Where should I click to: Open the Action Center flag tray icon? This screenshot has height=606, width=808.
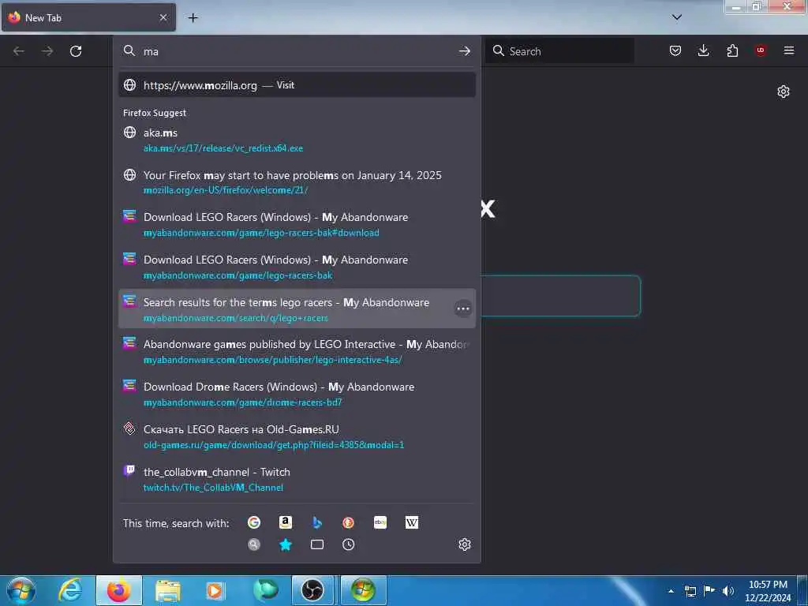tap(709, 591)
